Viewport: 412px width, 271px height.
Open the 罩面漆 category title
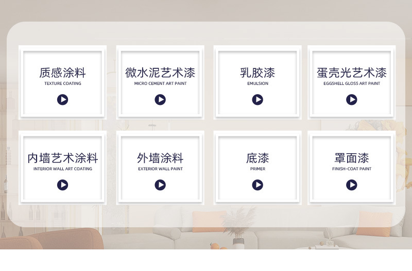click(x=352, y=158)
